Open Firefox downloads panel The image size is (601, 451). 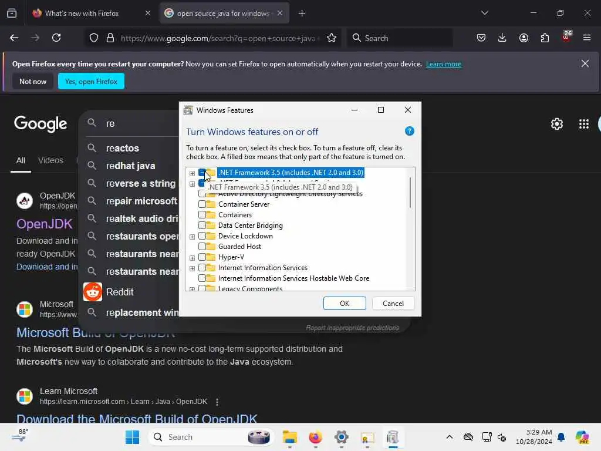502,38
